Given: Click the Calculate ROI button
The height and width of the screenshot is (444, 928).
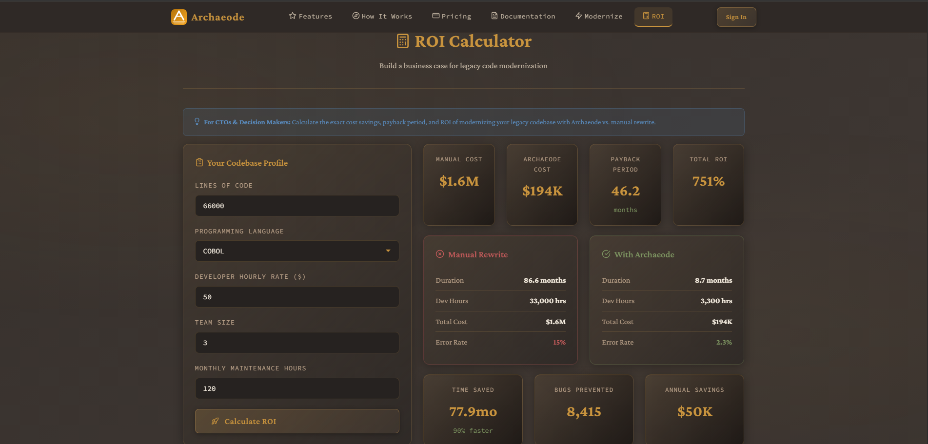Looking at the screenshot, I should point(297,421).
